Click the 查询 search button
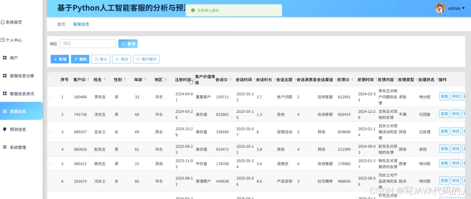The image size is (471, 199). (128, 44)
